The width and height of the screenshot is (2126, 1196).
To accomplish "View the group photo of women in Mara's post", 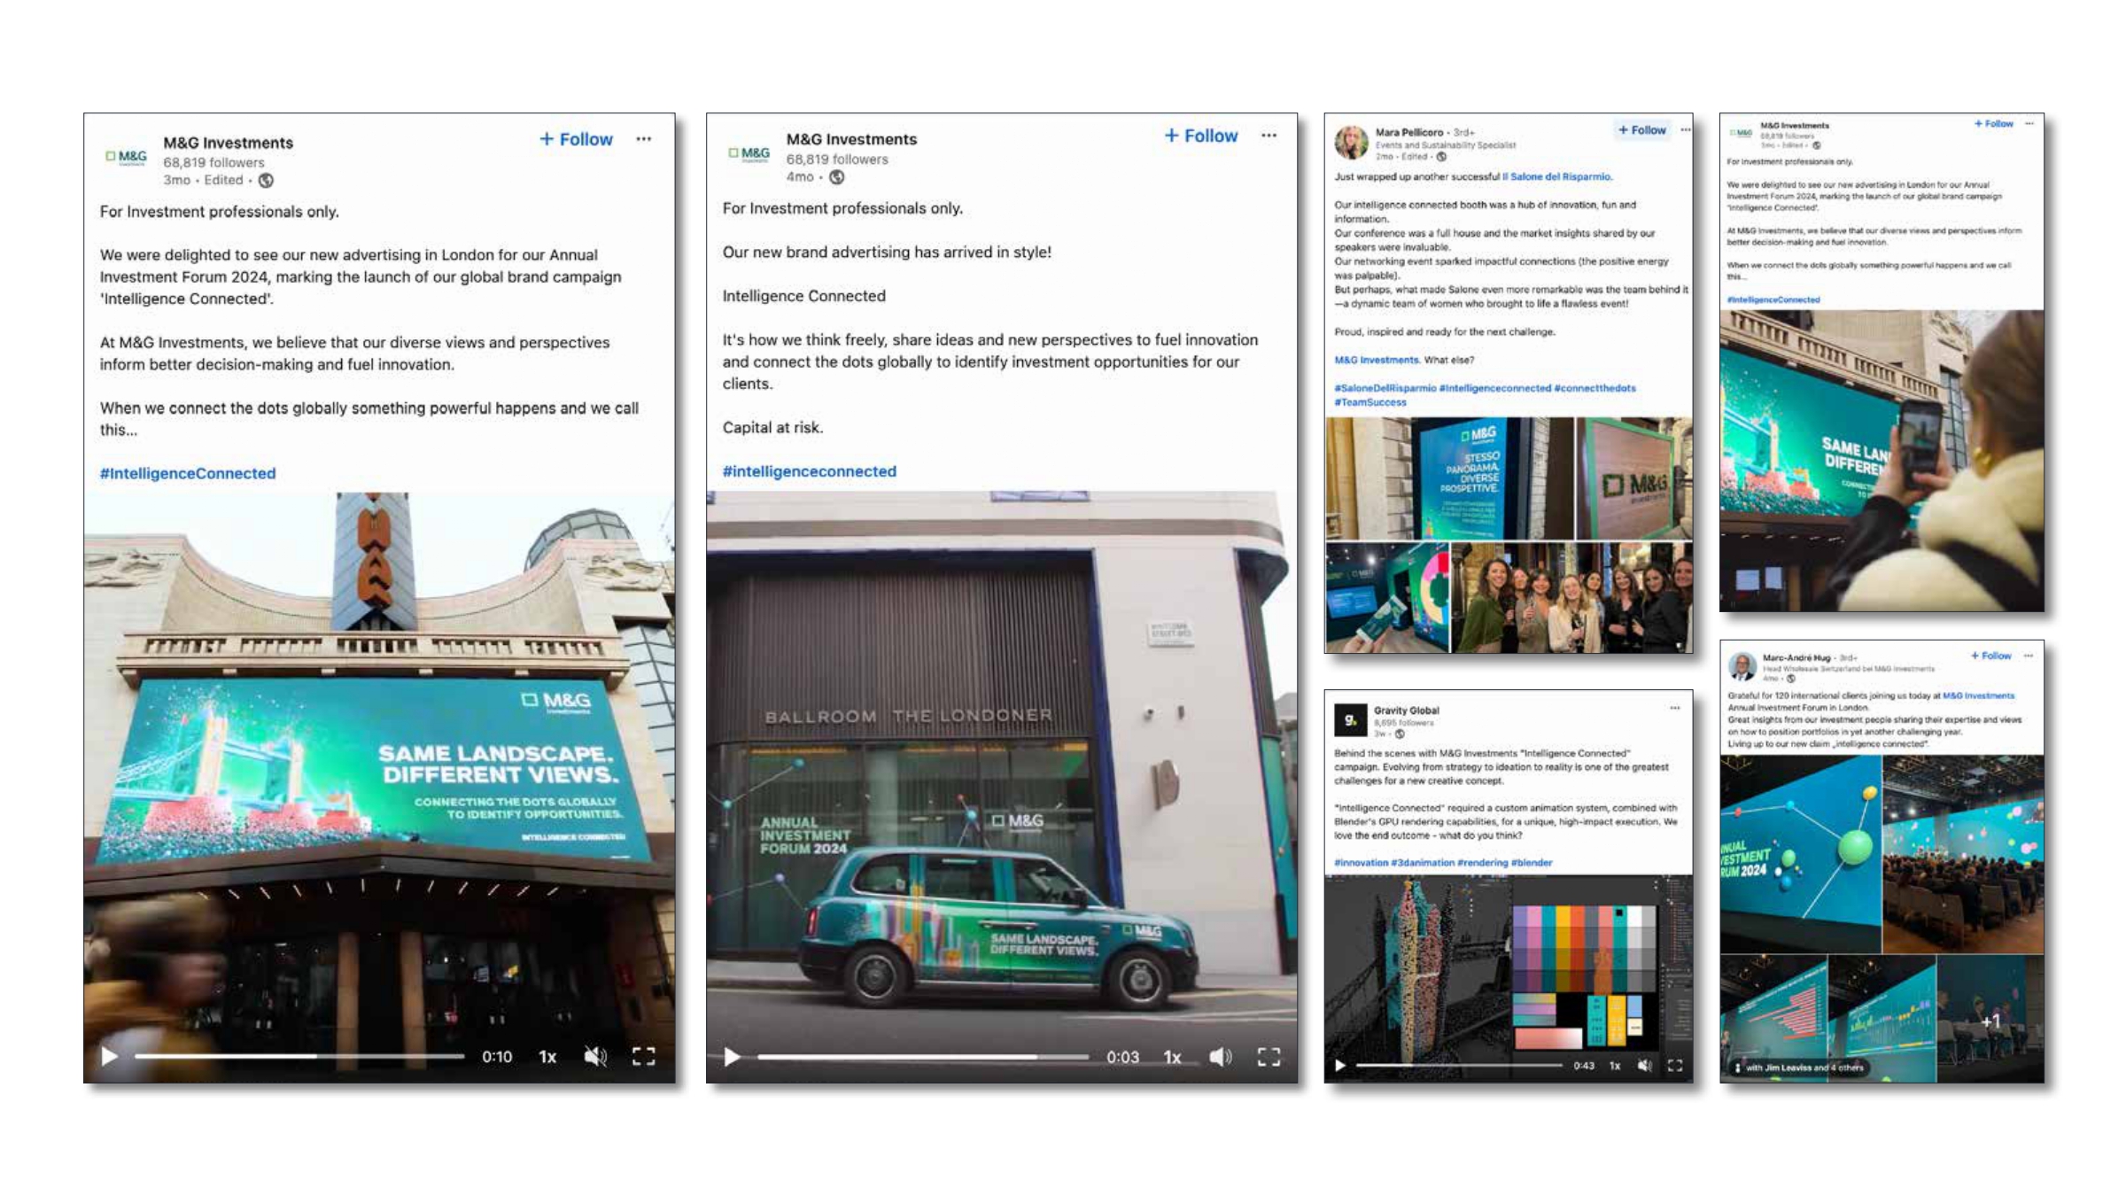I will 1572,598.
